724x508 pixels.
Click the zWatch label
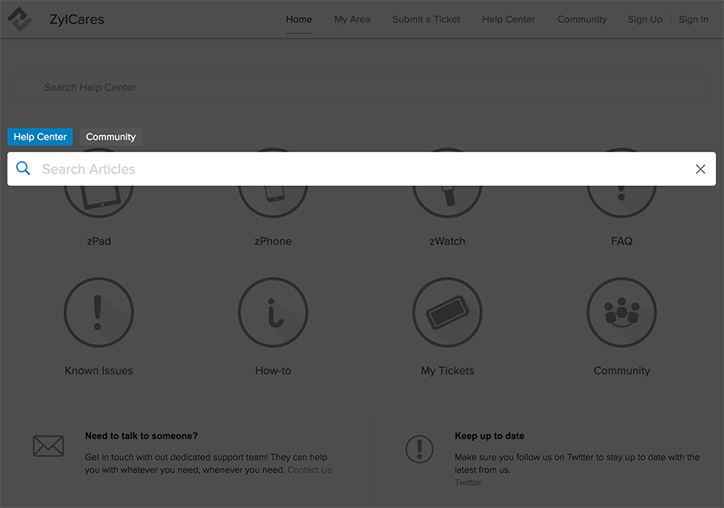[447, 242]
